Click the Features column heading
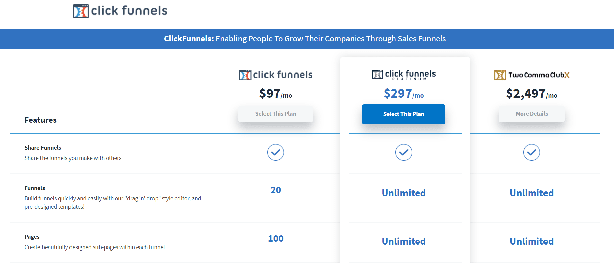614x263 pixels. tap(40, 120)
